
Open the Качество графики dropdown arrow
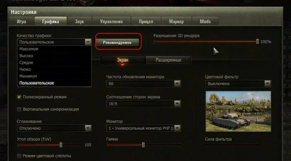click(88, 42)
